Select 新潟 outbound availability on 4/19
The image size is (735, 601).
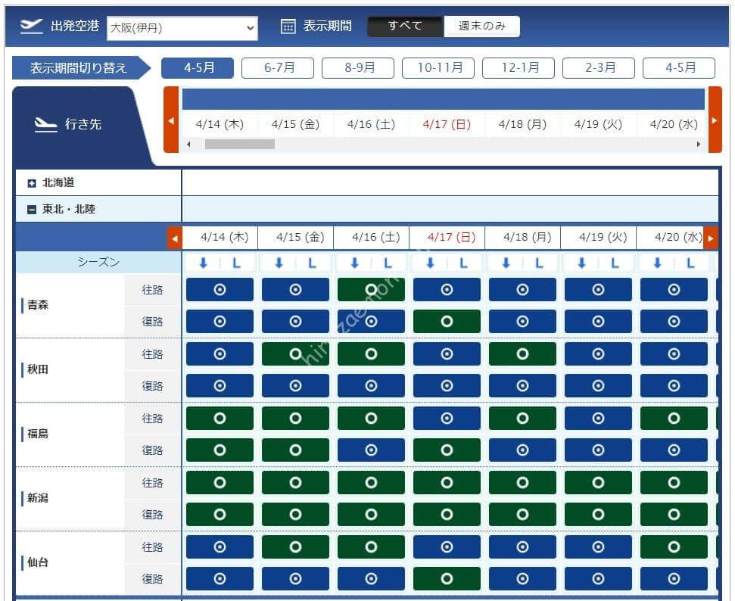pos(598,482)
